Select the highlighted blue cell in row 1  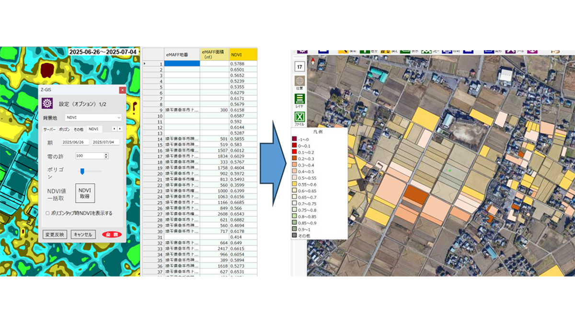(x=182, y=63)
